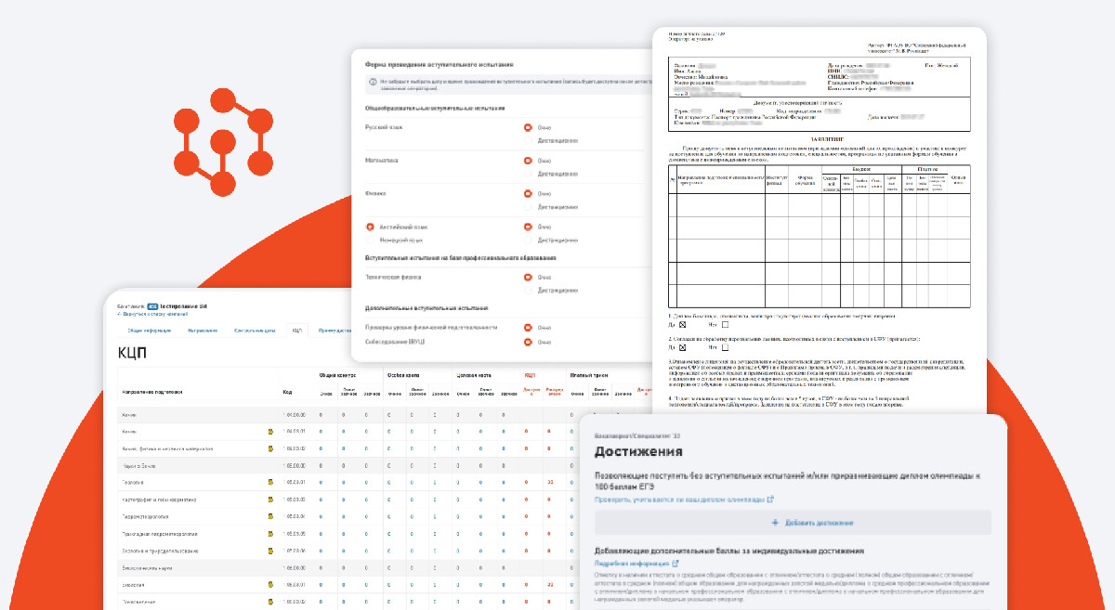
Task: Click the yellow icon in the Биология row
Action: coord(270,585)
